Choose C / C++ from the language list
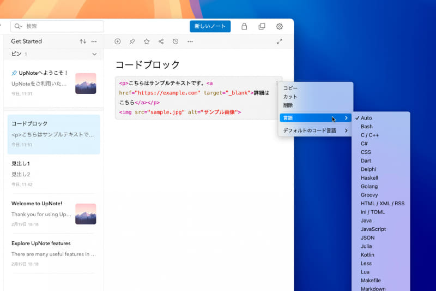The height and width of the screenshot is (291, 436). (380, 135)
